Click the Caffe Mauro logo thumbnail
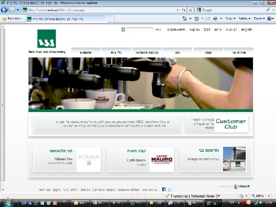Screen dimensions: 276x207 (162, 159)
